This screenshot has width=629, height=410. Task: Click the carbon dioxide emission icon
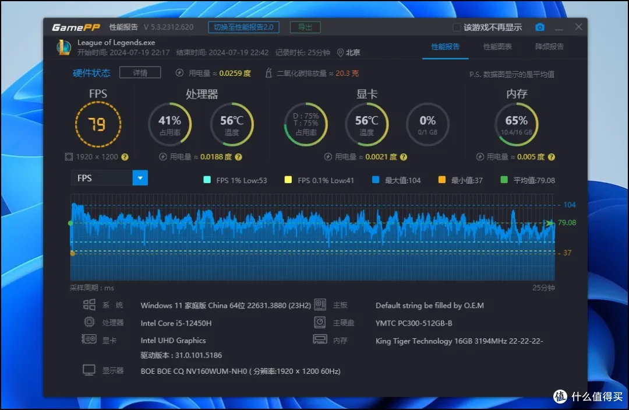tap(268, 73)
